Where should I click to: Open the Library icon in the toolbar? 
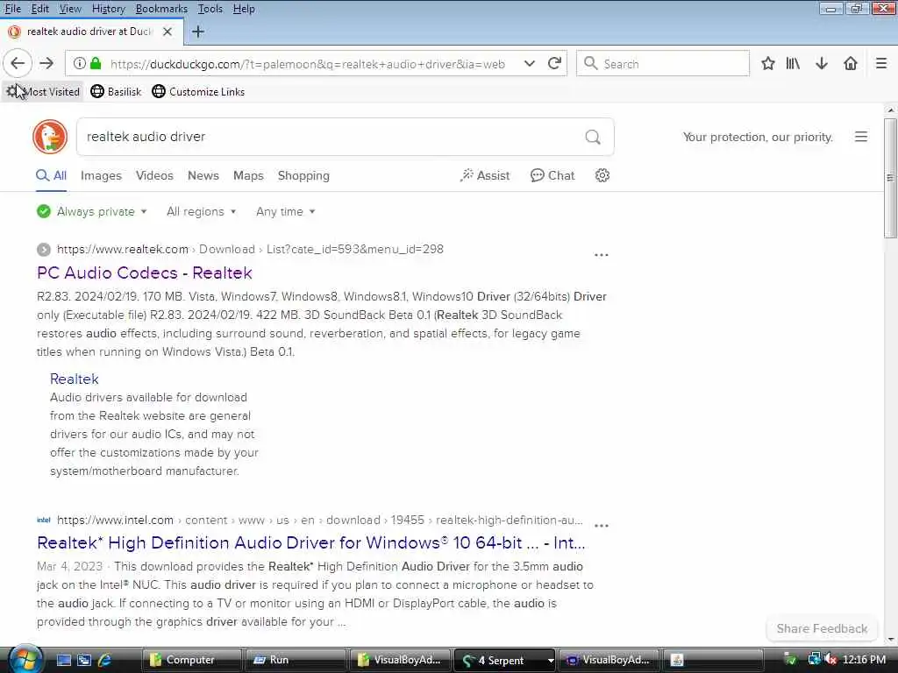pyautogui.click(x=793, y=63)
